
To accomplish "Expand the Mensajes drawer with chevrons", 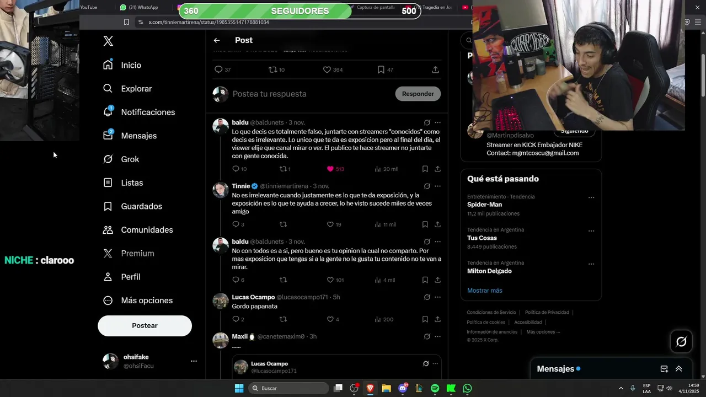I will point(679,369).
